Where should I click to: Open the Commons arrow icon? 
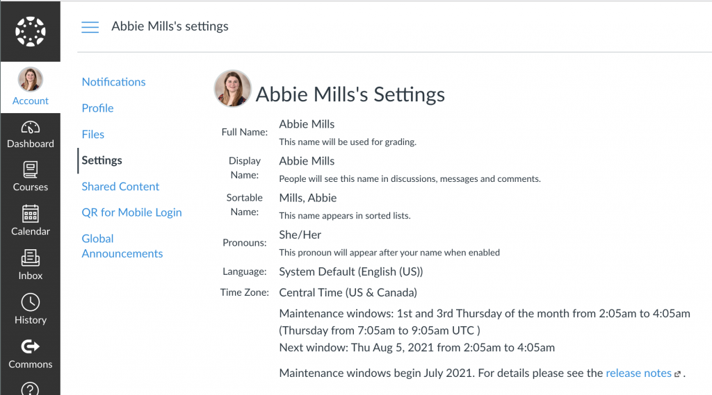tap(30, 346)
